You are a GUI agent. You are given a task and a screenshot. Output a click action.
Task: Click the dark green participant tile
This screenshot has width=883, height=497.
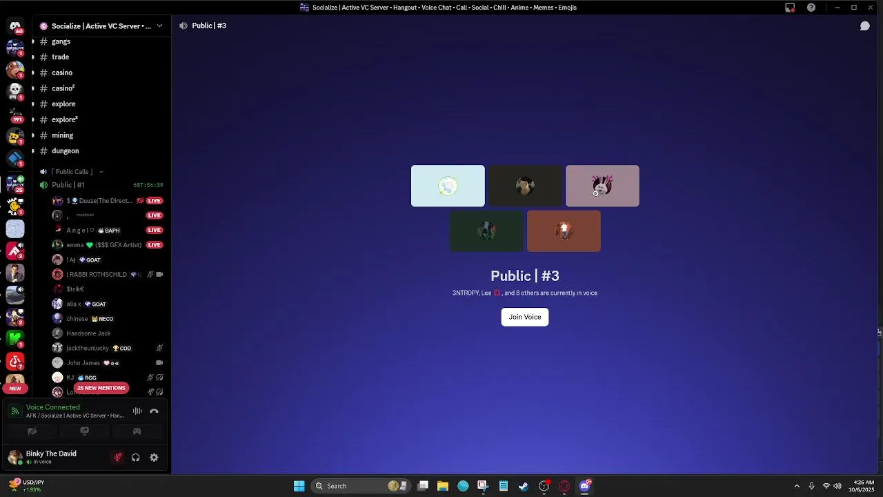tap(486, 231)
